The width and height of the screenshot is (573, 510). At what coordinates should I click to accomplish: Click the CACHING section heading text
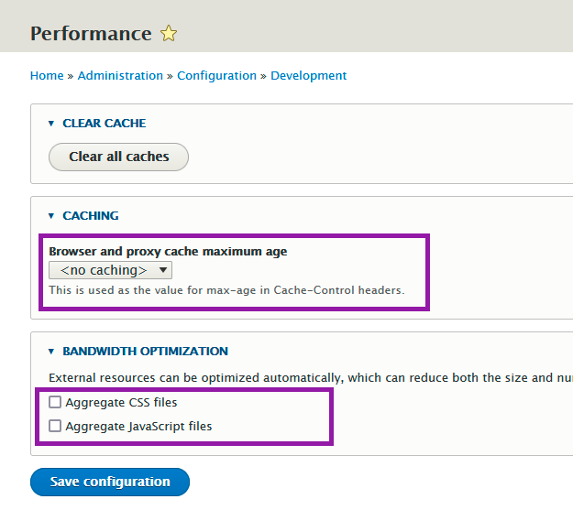(x=91, y=216)
